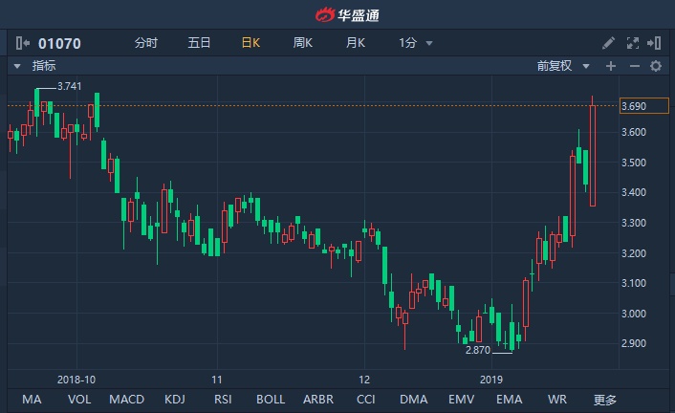Viewport: 675px width, 413px height.
Task: Collapse the 指标 indicator section
Action: [17, 66]
